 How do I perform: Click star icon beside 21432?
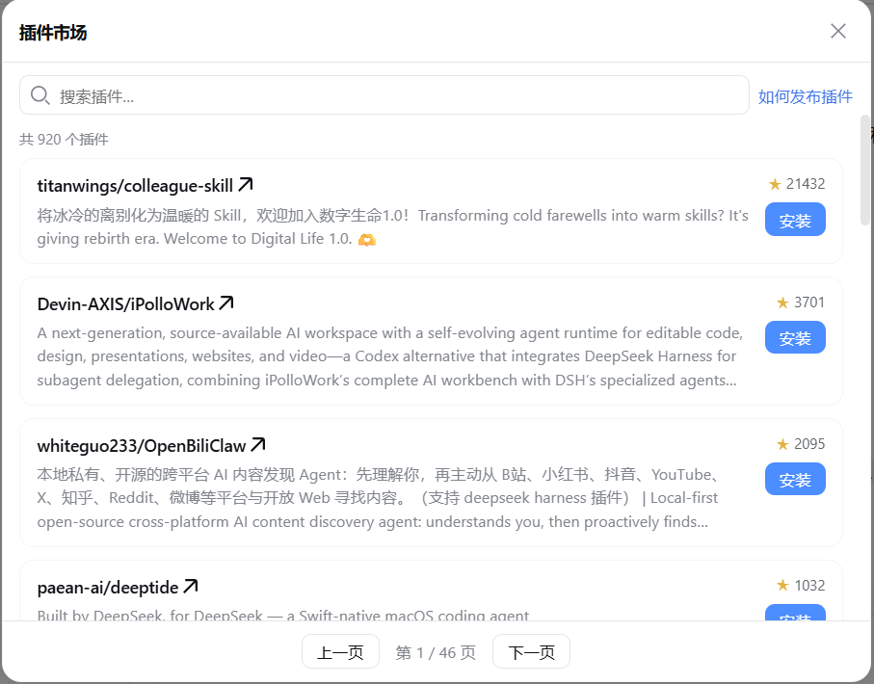coord(775,184)
